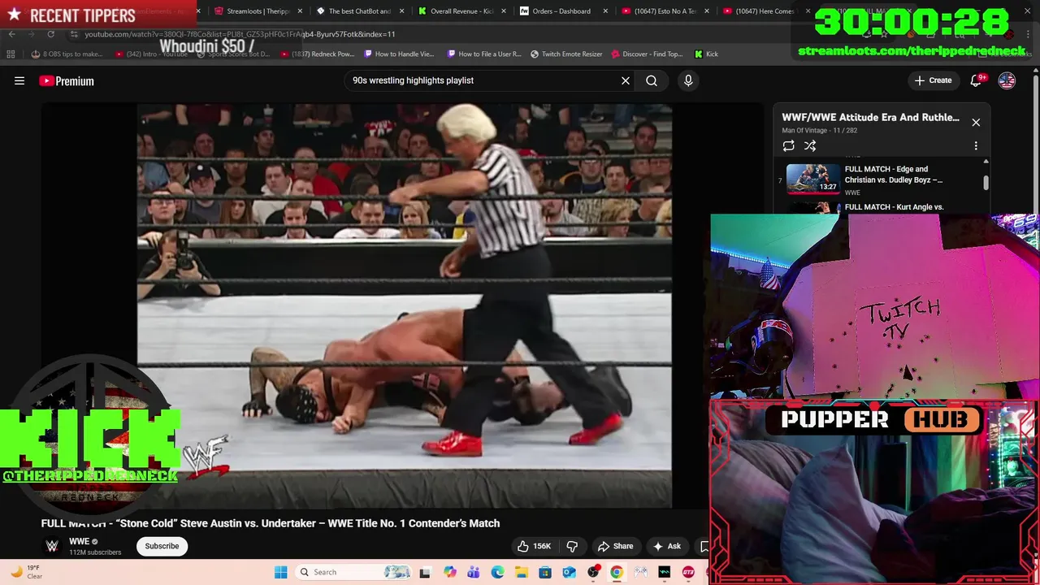
Task: Open File Explorer from the taskbar
Action: click(521, 572)
